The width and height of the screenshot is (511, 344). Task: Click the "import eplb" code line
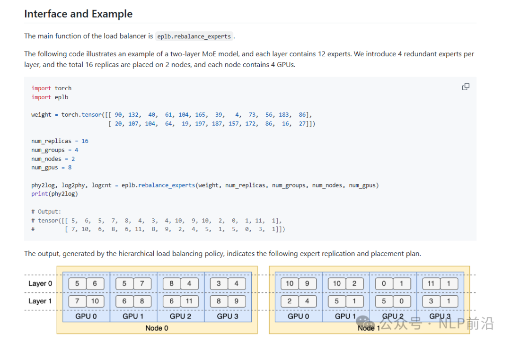coord(48,97)
